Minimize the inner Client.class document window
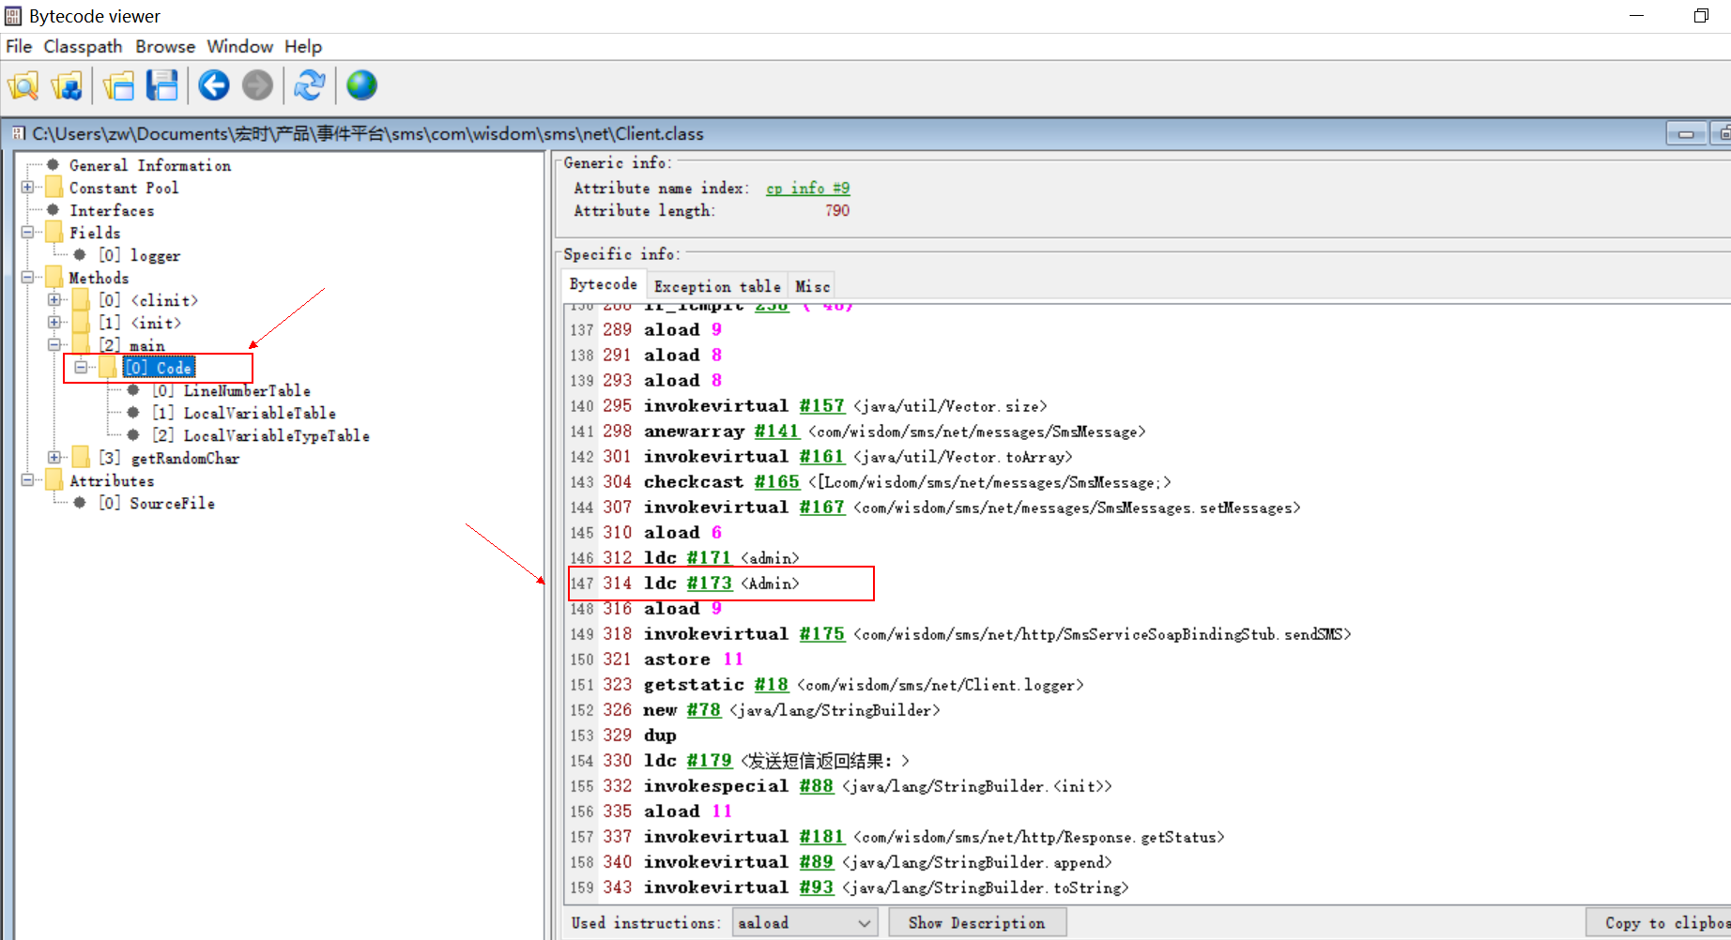This screenshot has width=1731, height=940. tap(1686, 134)
